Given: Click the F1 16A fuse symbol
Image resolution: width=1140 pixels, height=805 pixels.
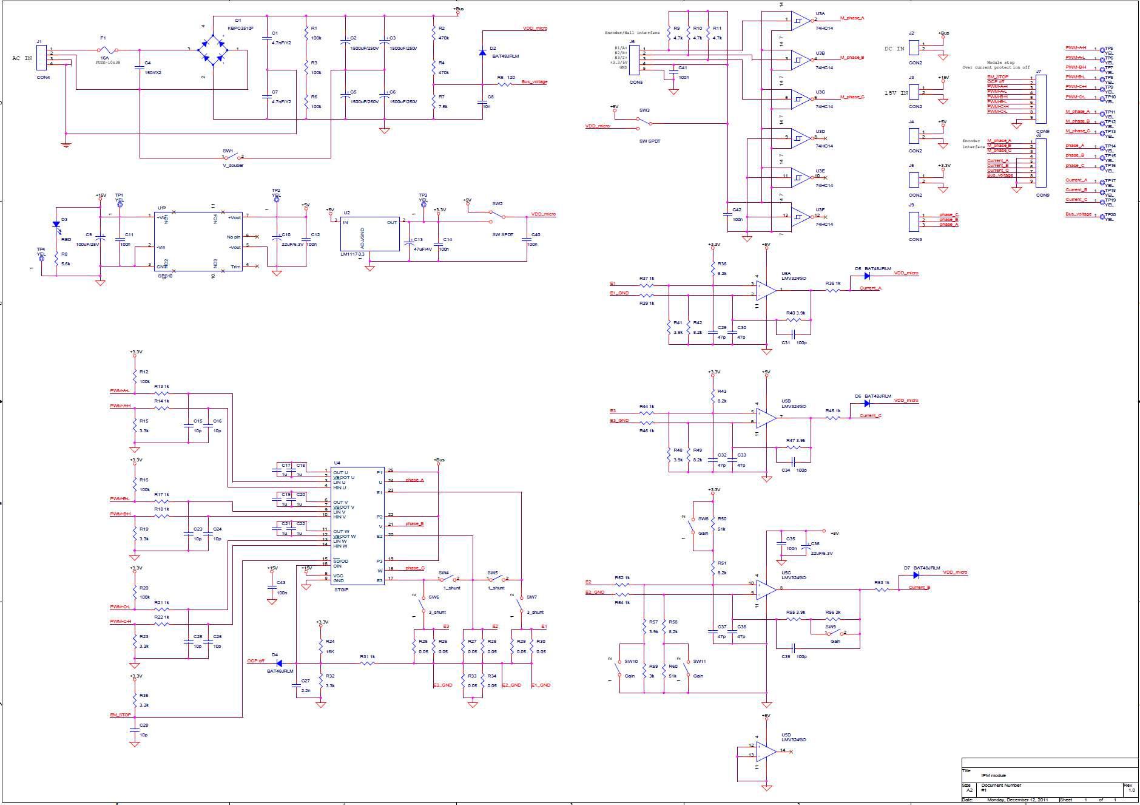Looking at the screenshot, I should (x=107, y=50).
